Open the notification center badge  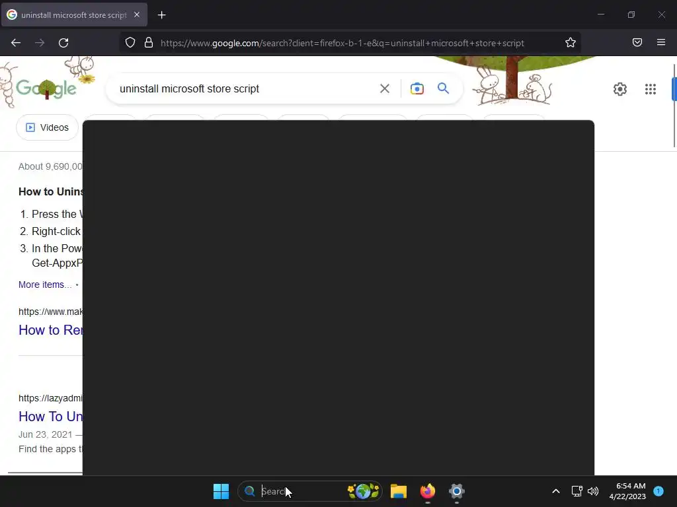658,491
